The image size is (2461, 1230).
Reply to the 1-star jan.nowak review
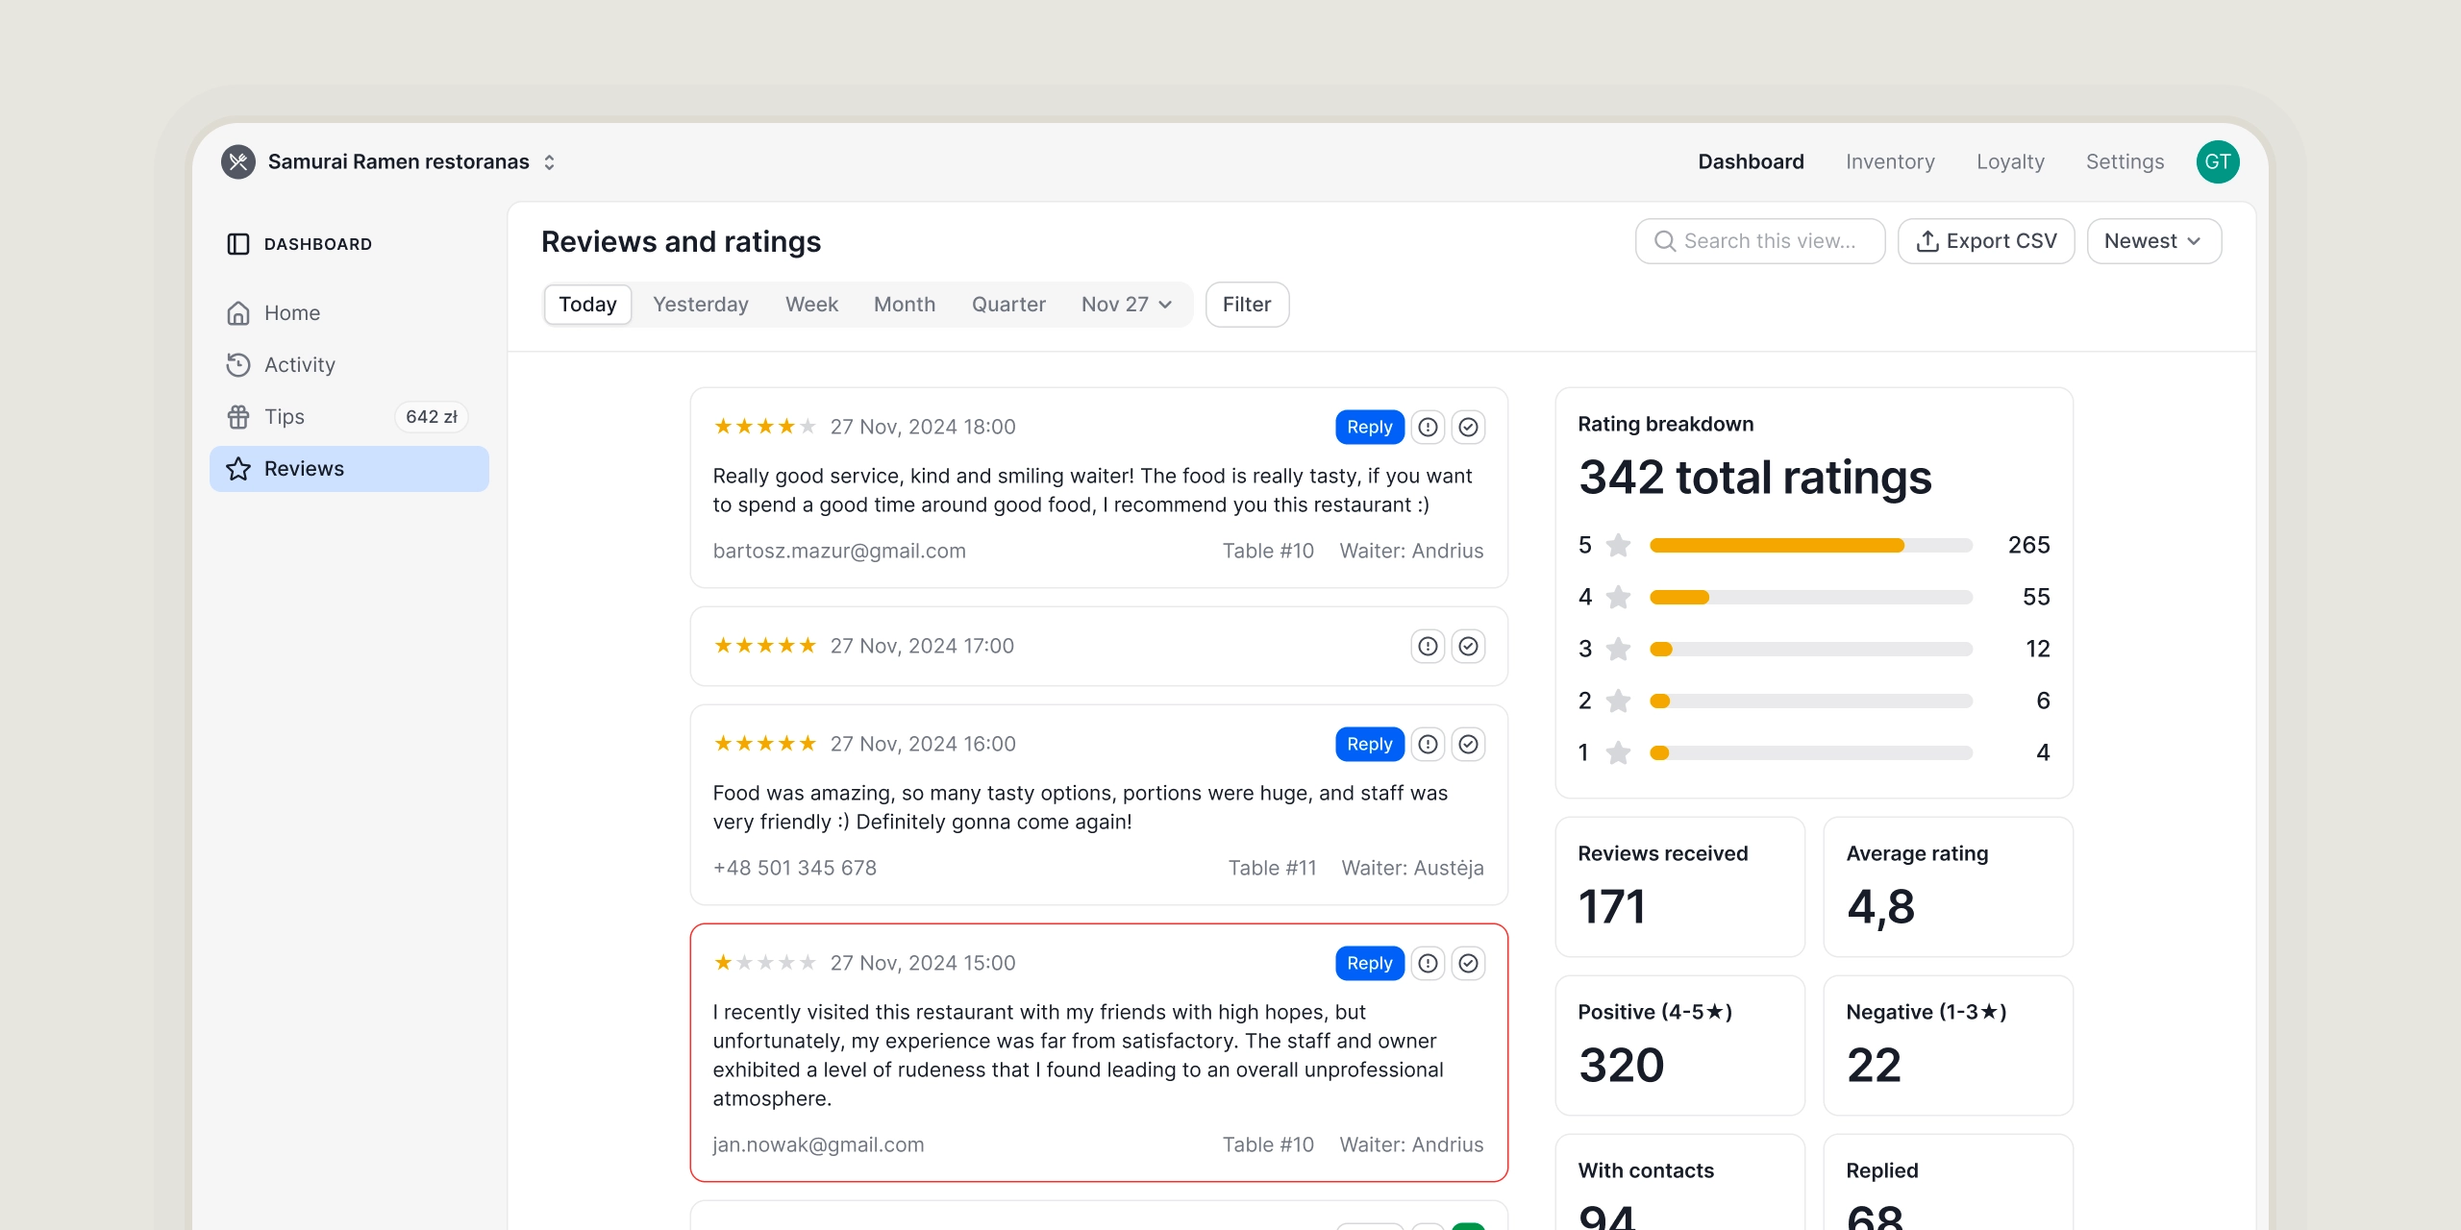point(1369,963)
